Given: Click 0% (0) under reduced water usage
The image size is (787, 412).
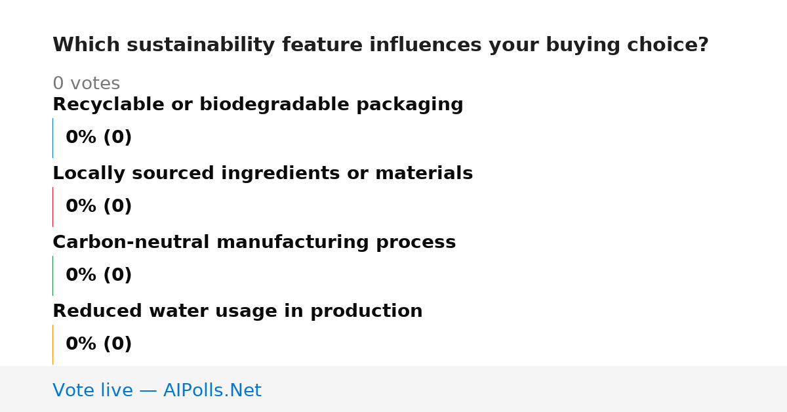Looking at the screenshot, I should click(x=98, y=344).
